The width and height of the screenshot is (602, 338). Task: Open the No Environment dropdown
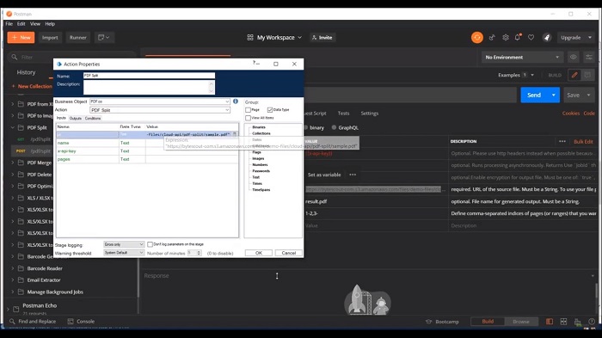522,57
